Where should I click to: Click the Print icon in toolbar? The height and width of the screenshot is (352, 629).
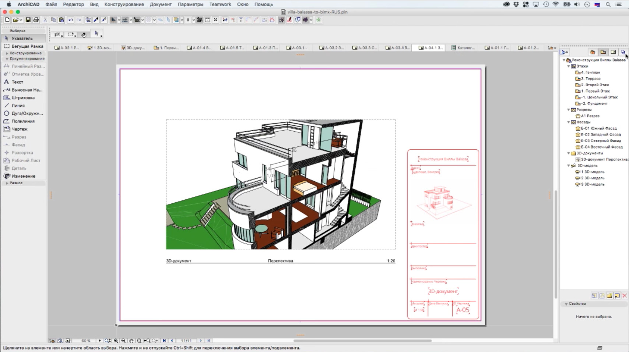click(x=36, y=20)
